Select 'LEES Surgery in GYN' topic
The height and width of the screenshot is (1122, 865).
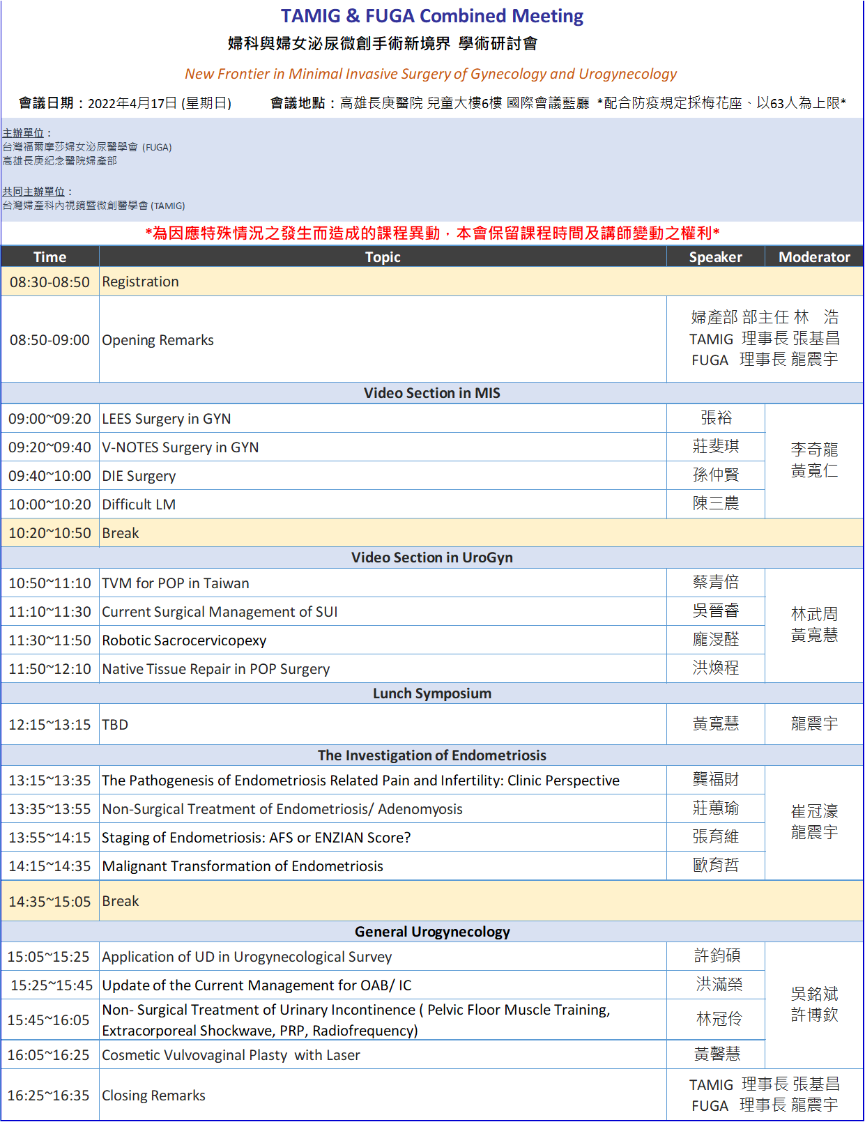(166, 419)
